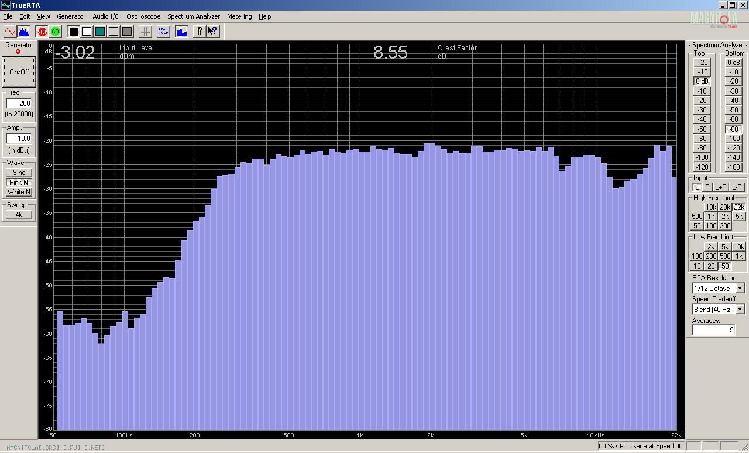Viewport: 749px width, 453px height.
Task: Open the Metering menu
Action: pyautogui.click(x=239, y=16)
